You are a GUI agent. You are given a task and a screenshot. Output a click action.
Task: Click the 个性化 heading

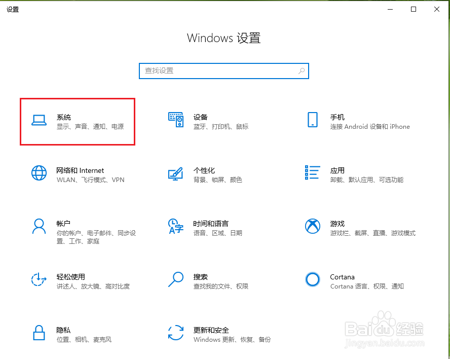204,170
